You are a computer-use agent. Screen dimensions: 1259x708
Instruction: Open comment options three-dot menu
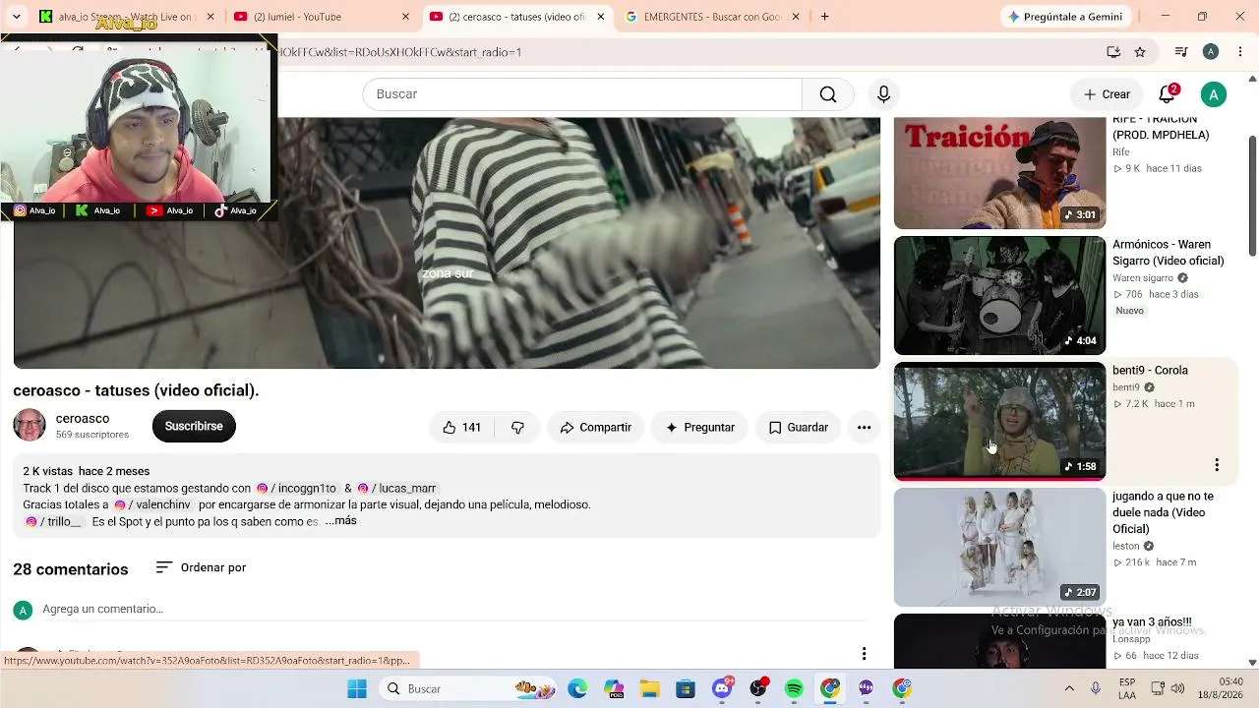(864, 654)
